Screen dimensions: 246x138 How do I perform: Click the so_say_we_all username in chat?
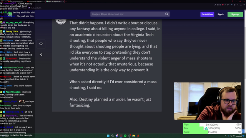point(14,22)
